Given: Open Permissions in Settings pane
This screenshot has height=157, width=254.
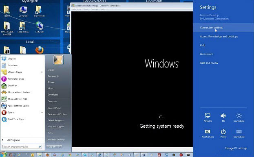Looking at the screenshot, I should (x=206, y=54).
